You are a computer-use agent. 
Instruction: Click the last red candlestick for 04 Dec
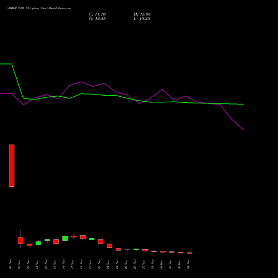tap(190, 253)
